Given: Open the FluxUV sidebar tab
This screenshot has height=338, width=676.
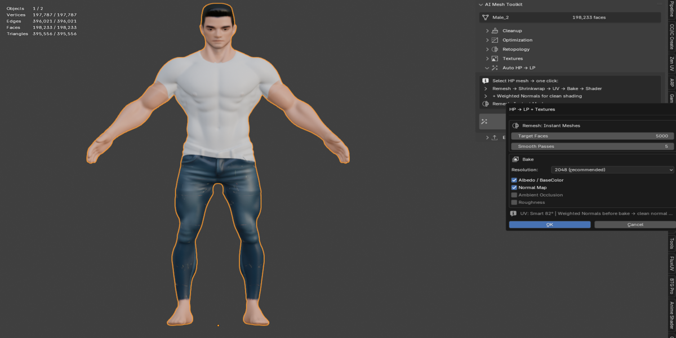Looking at the screenshot, I should point(671,263).
